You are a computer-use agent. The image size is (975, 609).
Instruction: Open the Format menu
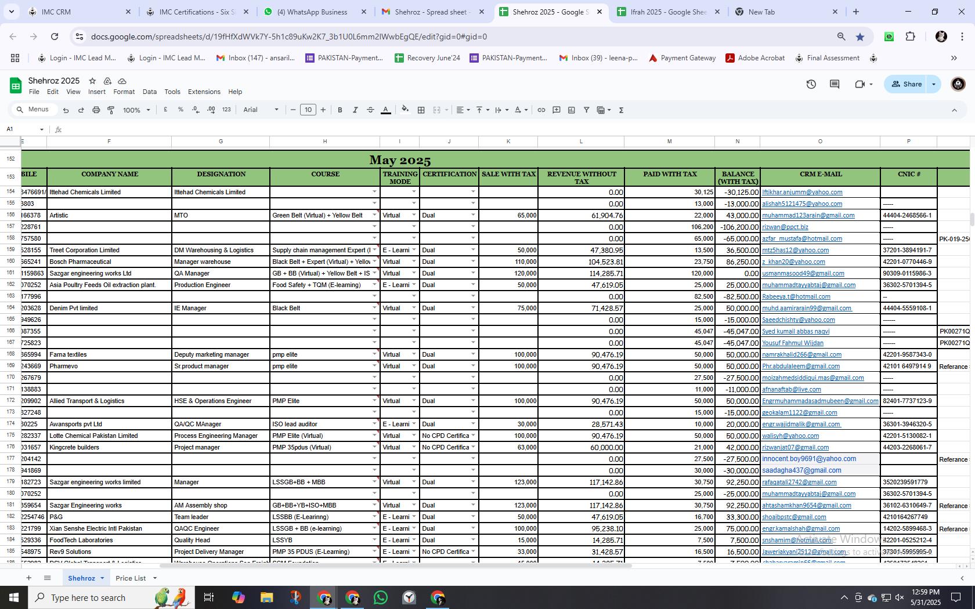(124, 92)
